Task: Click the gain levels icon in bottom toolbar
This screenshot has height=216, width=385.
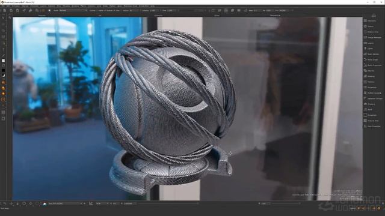Action: pyautogui.click(x=91, y=203)
